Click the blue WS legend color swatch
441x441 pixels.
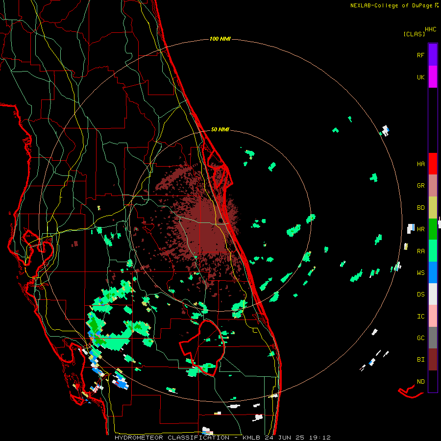coord(433,272)
